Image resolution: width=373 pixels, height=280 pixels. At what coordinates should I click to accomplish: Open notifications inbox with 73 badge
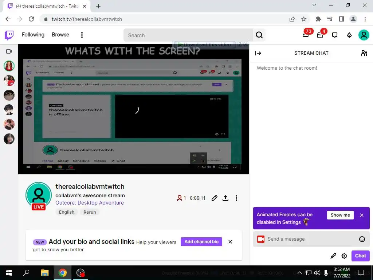point(306,35)
